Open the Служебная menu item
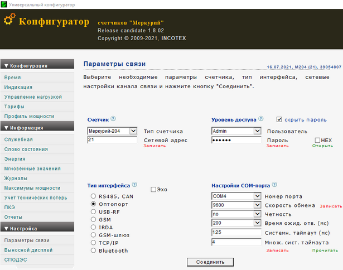The height and width of the screenshot is (270, 343). coord(37,139)
